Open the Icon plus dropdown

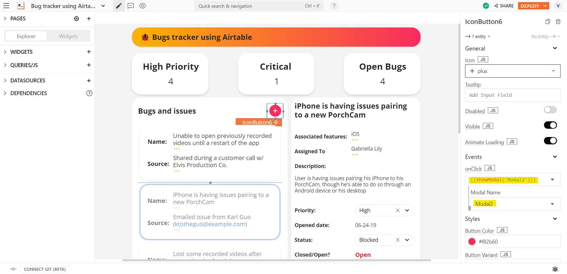(512, 71)
